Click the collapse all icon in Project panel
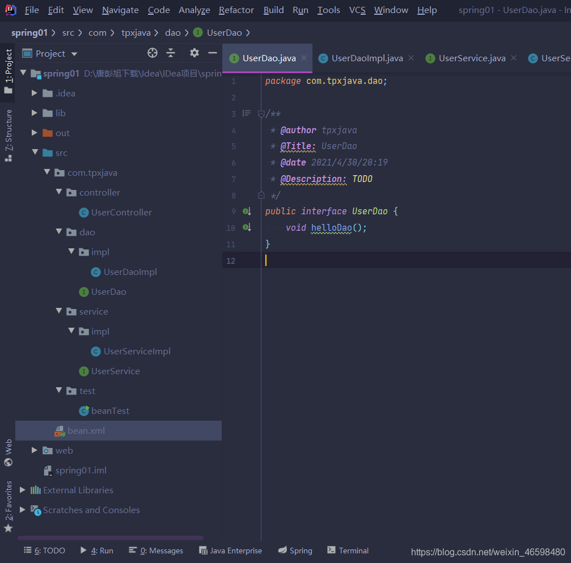 click(171, 53)
